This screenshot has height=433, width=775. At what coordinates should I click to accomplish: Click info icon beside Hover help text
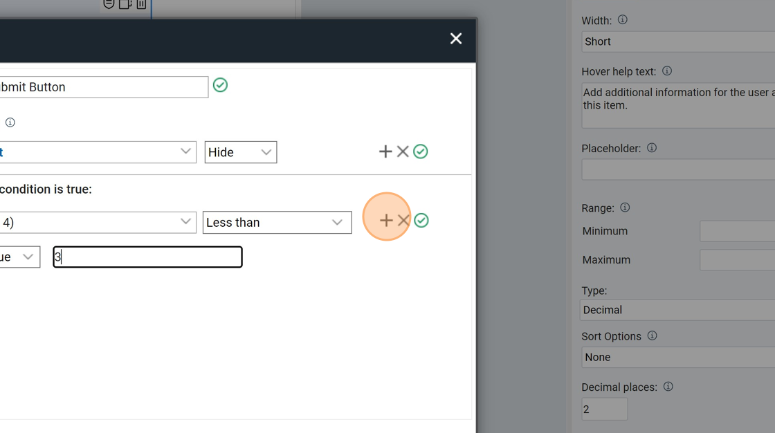coord(667,71)
